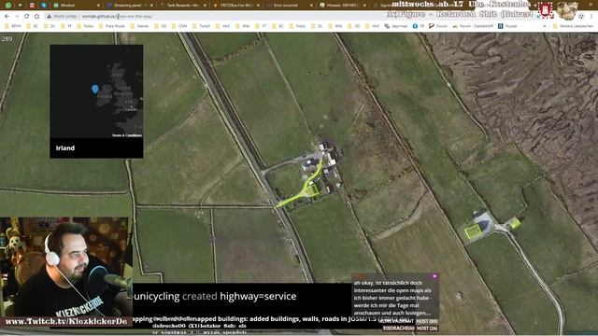This screenshot has width=598, height=336.
Task: Open the deprimat bookmark
Action: click(x=396, y=26)
